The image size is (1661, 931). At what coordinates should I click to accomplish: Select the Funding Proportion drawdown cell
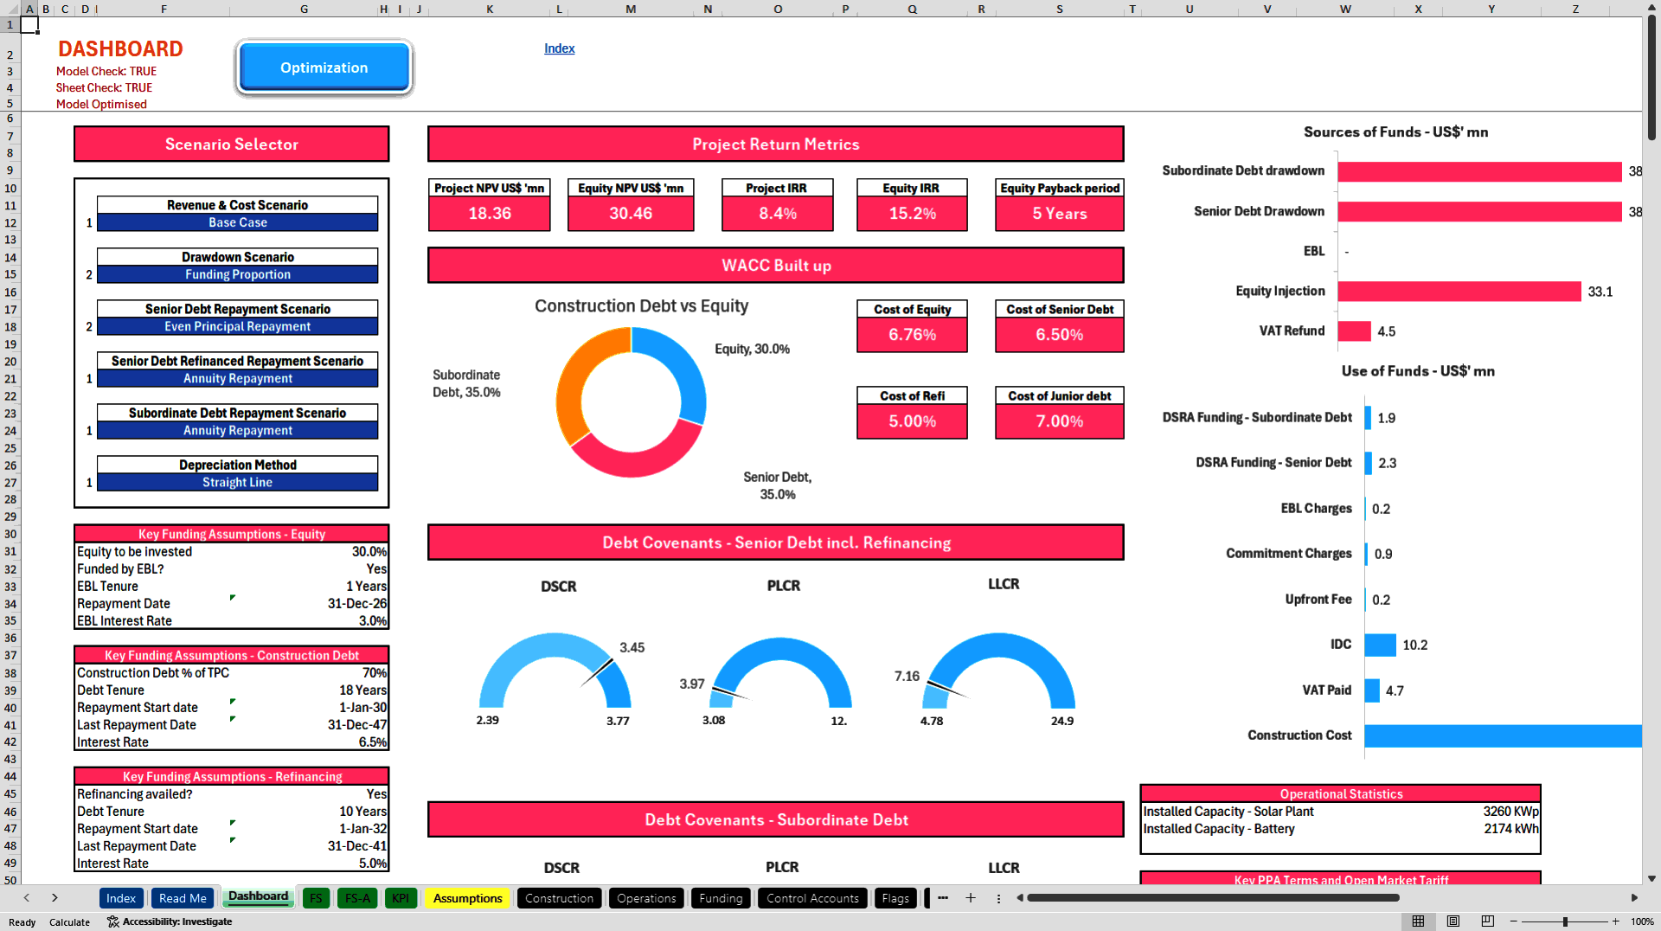237,274
